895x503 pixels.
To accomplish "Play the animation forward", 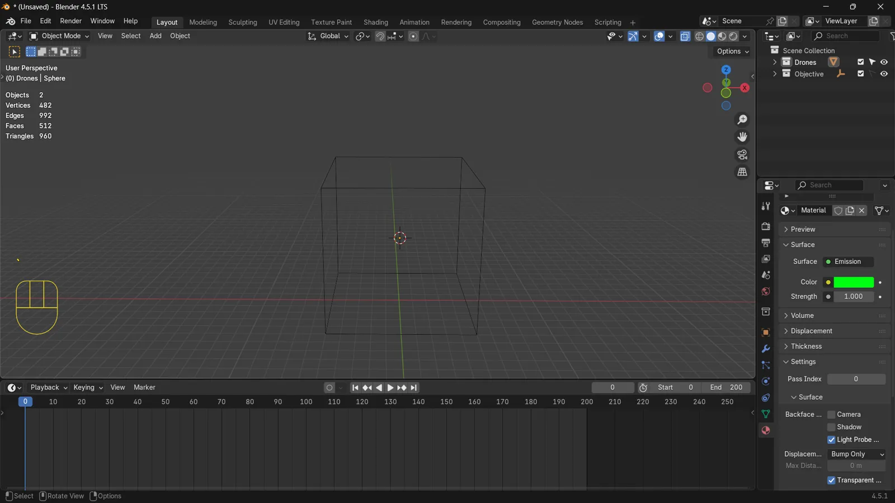I will pyautogui.click(x=390, y=388).
